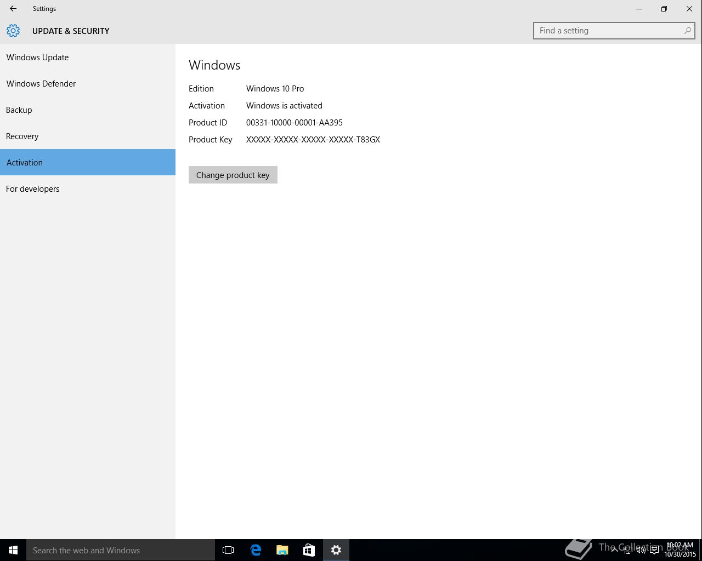
Task: Open the network status tray icon
Action: (628, 550)
